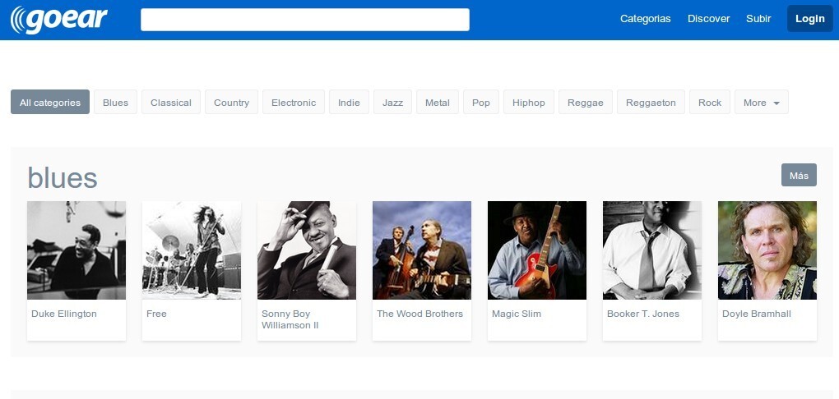
Task: Select Sonny Boy Williamson II's picture
Action: click(307, 250)
